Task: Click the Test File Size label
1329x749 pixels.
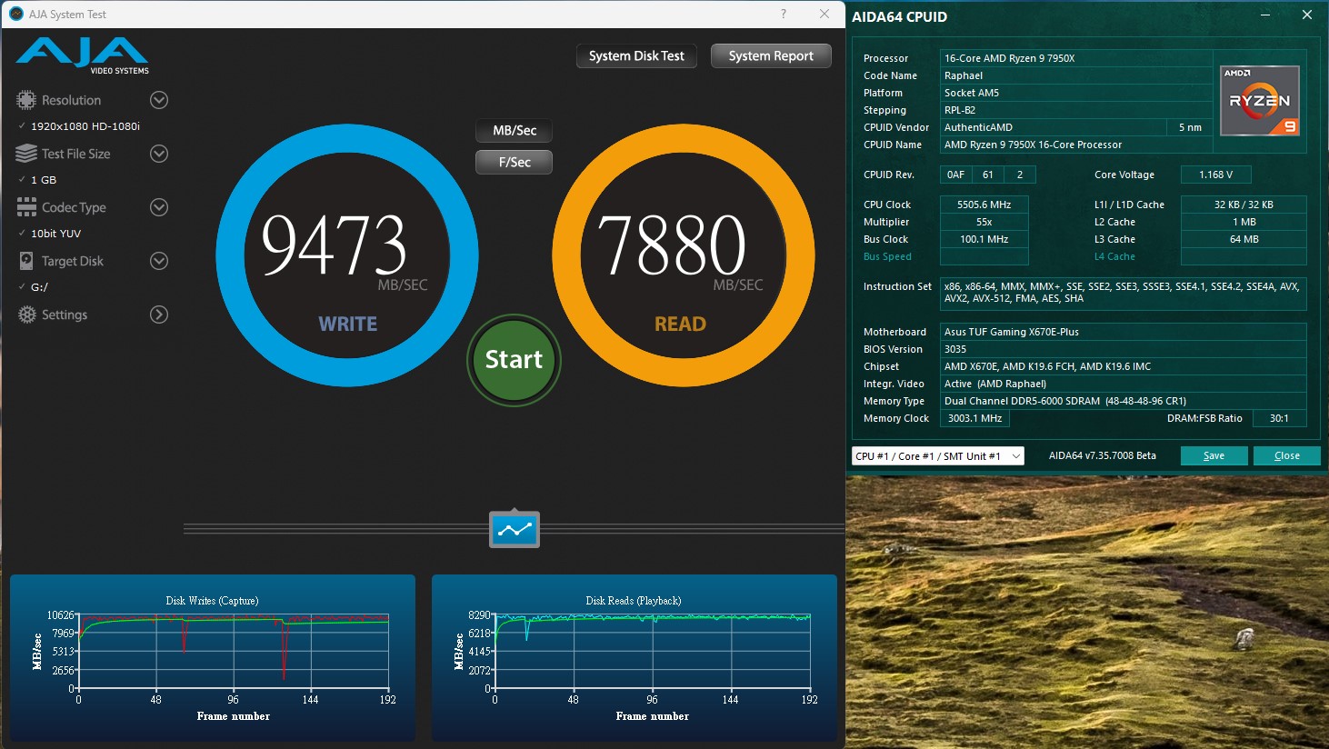Action: click(x=75, y=154)
